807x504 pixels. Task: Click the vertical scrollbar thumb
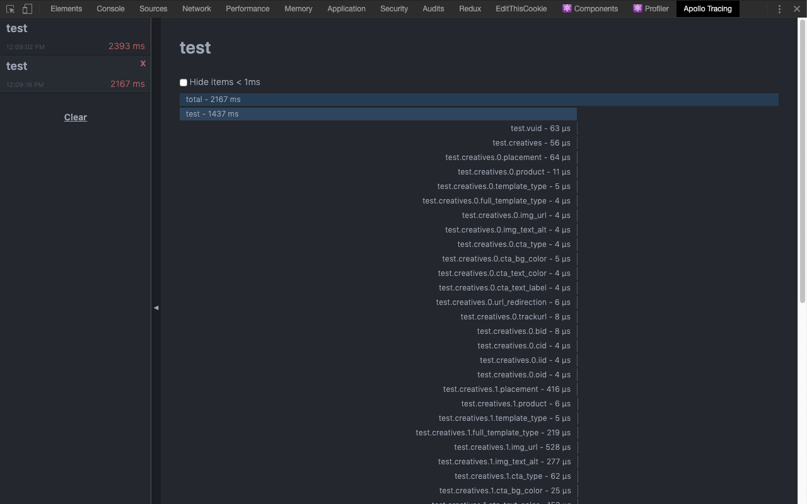click(803, 161)
